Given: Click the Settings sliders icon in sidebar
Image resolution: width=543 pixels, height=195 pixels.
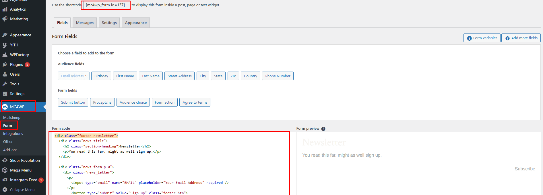Looking at the screenshot, I should click(x=5, y=94).
